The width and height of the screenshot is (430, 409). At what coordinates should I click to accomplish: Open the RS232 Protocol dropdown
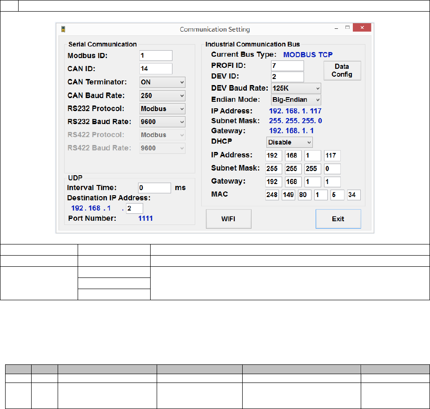point(162,109)
